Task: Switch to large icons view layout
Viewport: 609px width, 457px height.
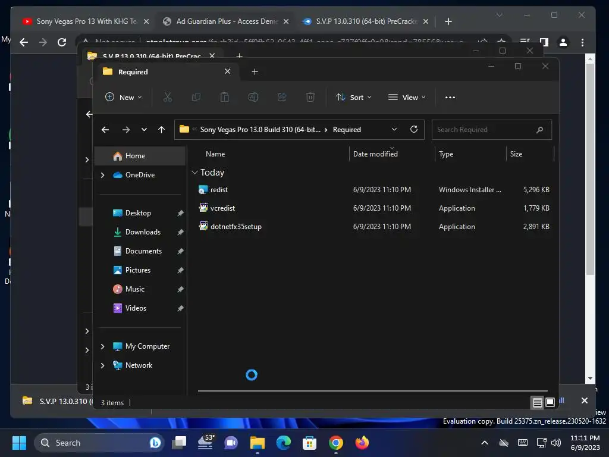Action: coord(550,403)
